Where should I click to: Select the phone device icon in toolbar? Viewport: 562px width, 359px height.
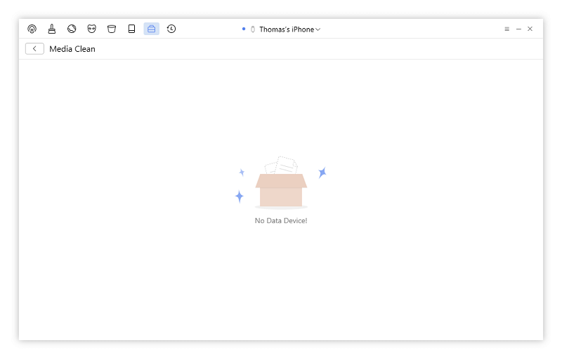coord(131,29)
